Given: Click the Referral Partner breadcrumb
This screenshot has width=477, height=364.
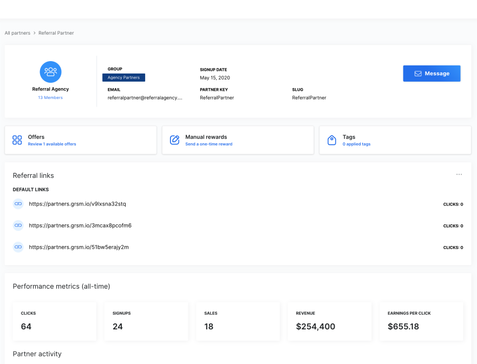Looking at the screenshot, I should (x=56, y=33).
